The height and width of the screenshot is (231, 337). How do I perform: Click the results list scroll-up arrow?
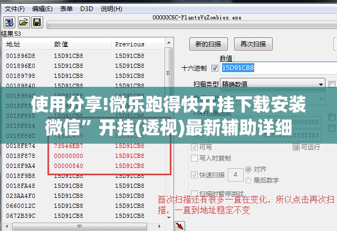coord(169,43)
